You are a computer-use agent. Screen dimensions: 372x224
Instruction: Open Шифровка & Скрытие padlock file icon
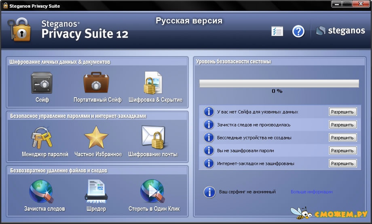[153, 83]
